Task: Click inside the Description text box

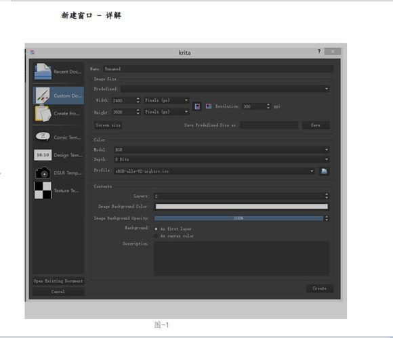Action: [242, 258]
